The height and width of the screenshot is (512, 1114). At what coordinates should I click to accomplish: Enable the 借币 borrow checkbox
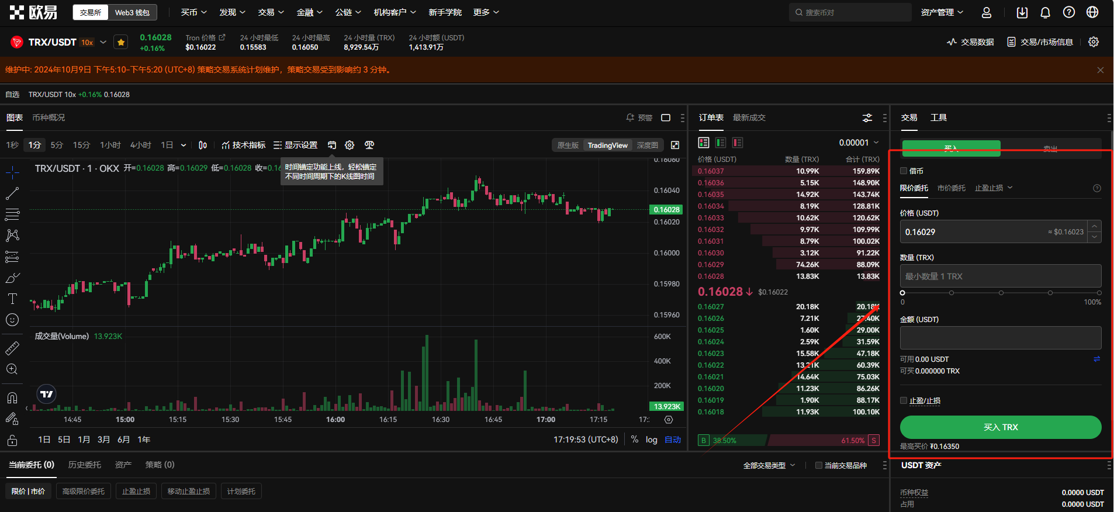tap(904, 171)
